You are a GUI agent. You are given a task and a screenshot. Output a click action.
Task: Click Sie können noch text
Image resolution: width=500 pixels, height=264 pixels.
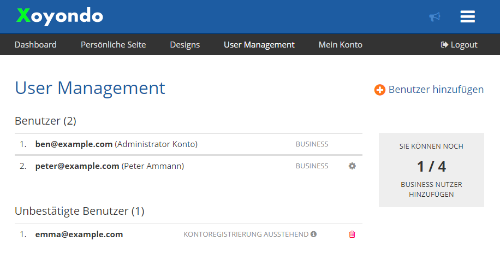pos(431,146)
